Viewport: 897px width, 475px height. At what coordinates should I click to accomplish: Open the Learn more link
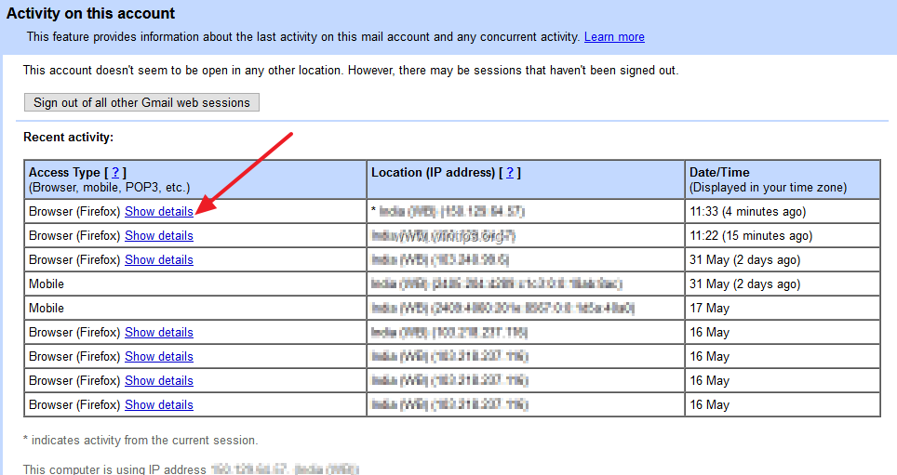[x=614, y=37]
